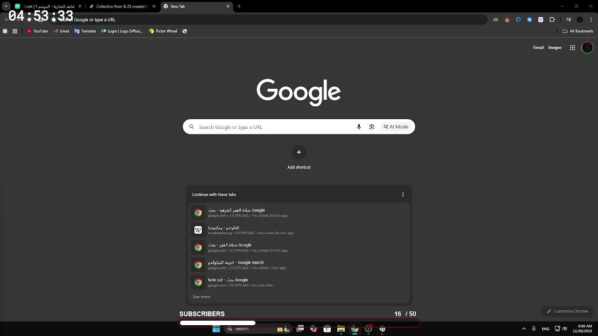The image size is (598, 336).
Task: Expand the tab search dropdown arrow
Action: (6, 7)
